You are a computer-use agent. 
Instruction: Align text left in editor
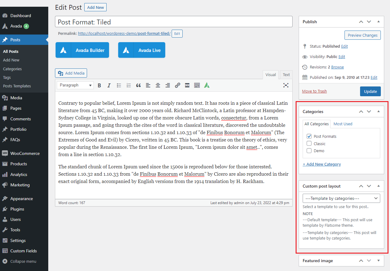click(x=148, y=86)
